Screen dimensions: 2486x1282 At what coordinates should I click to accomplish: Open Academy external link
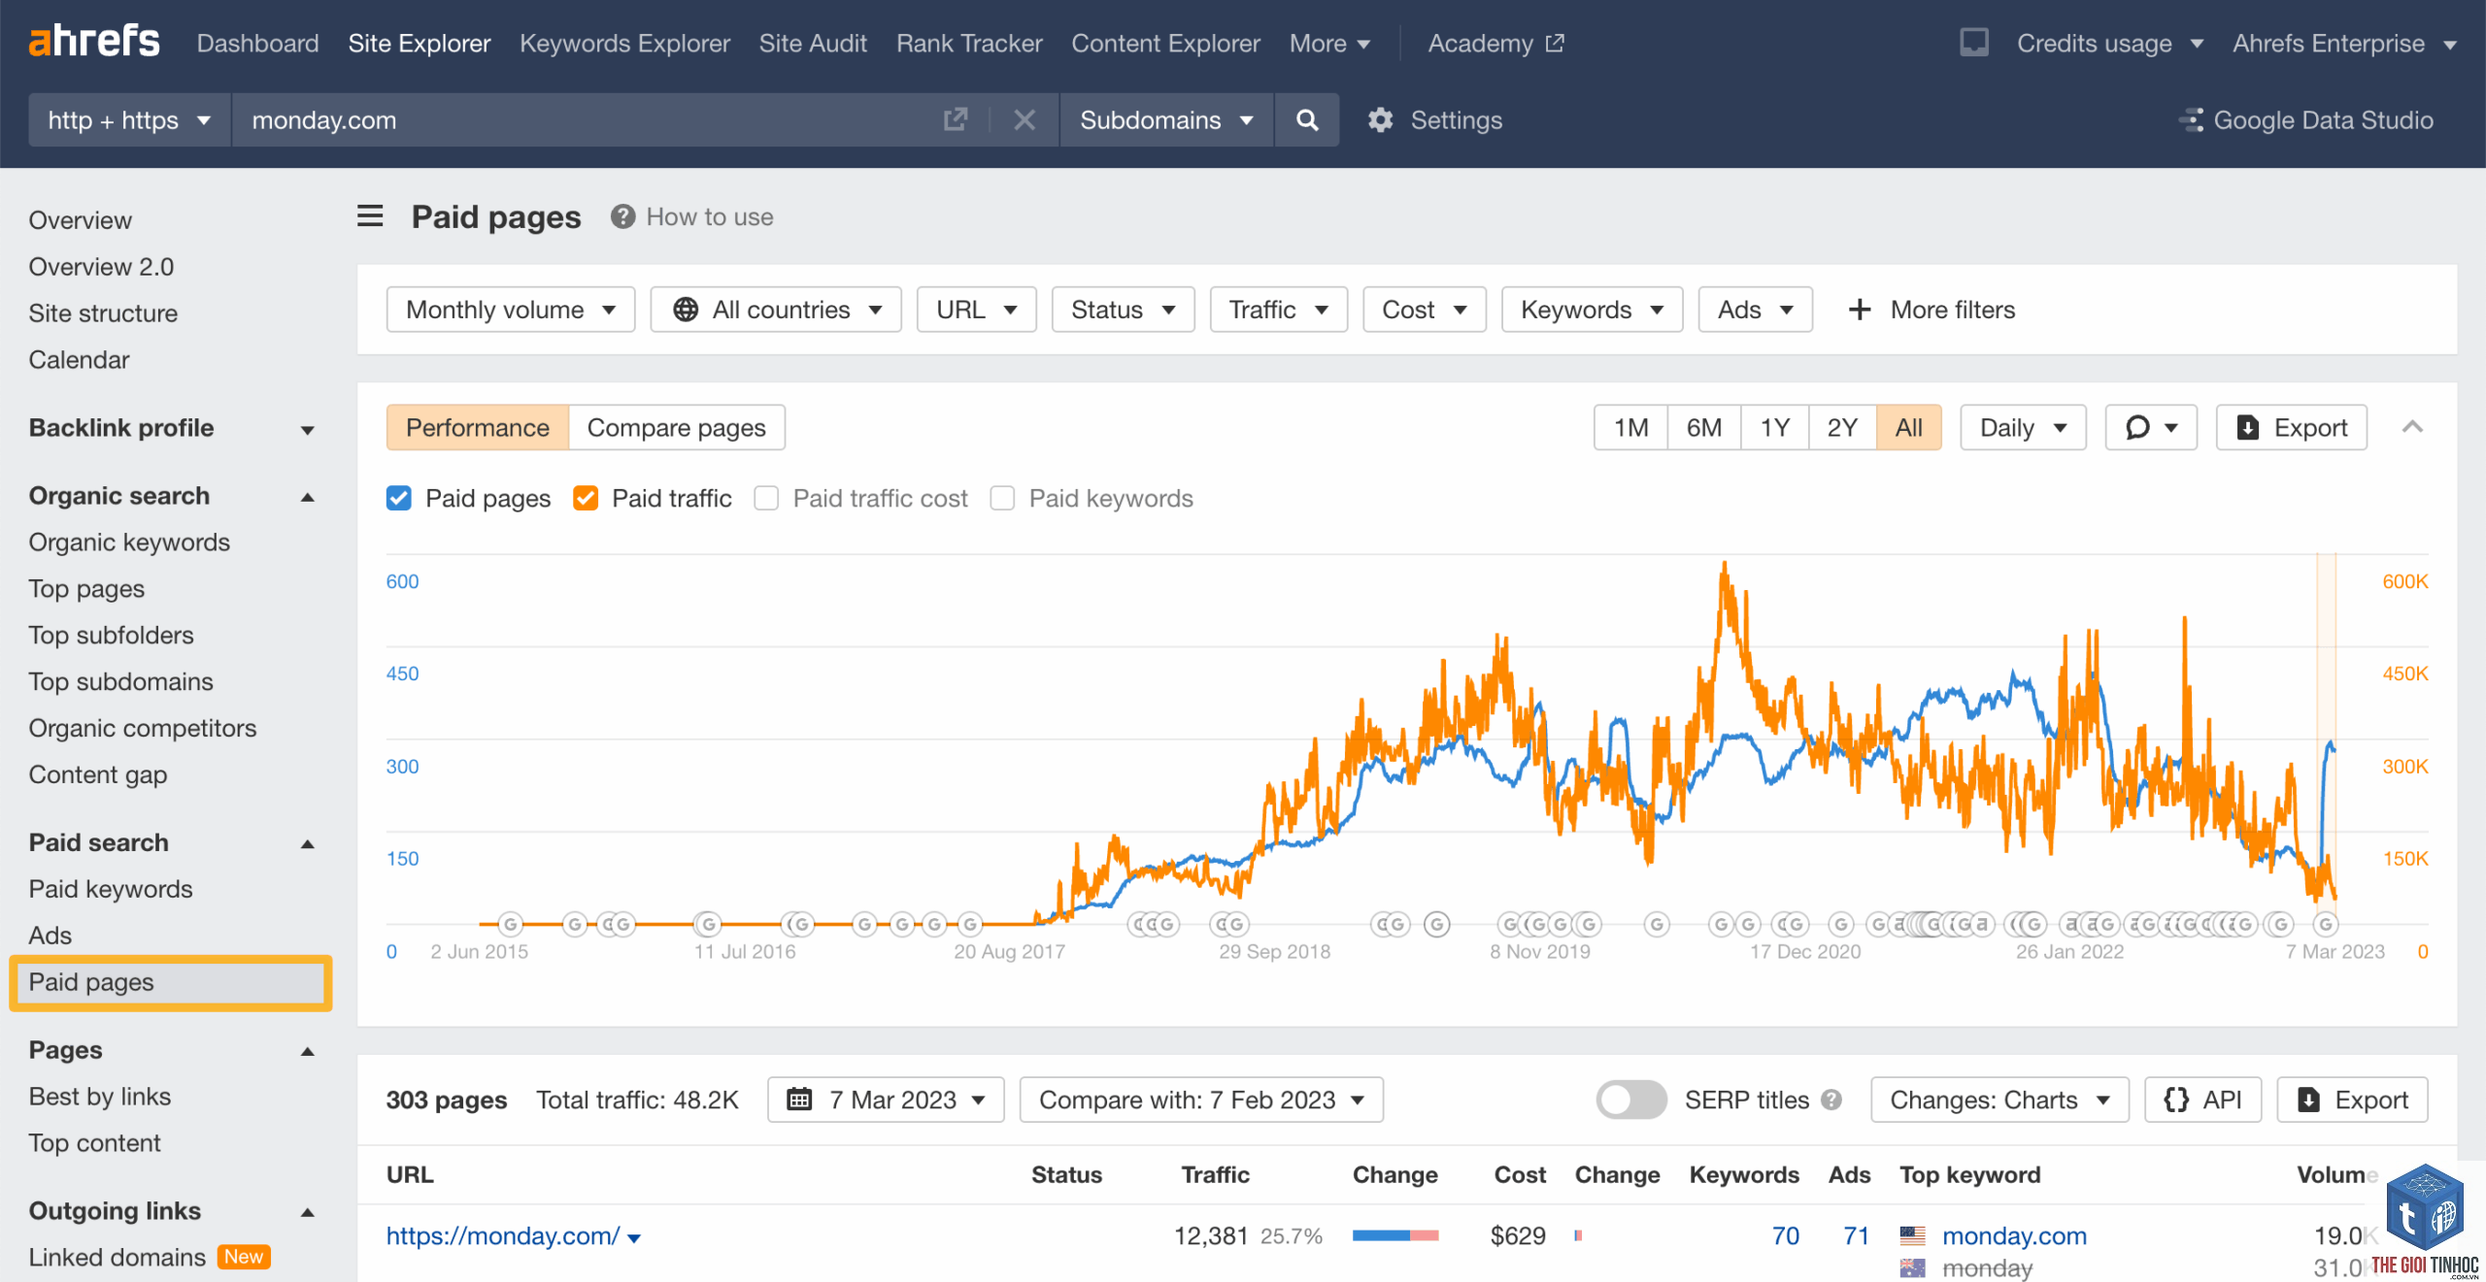(x=1495, y=43)
